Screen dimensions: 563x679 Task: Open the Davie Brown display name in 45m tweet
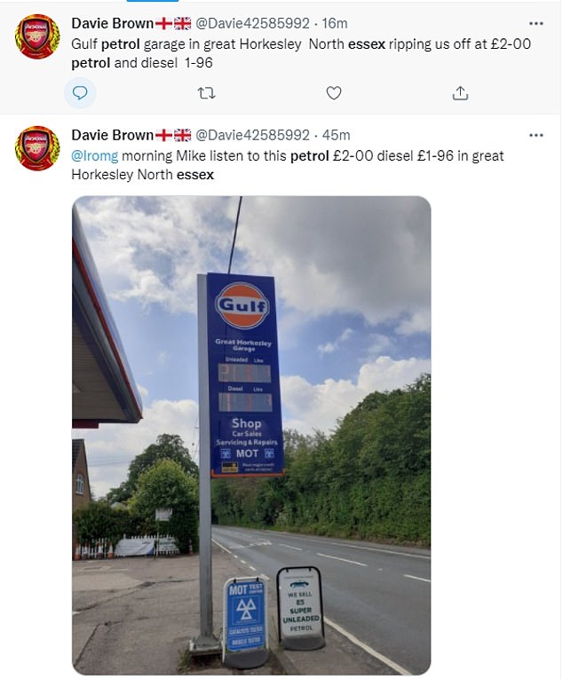pyautogui.click(x=112, y=135)
